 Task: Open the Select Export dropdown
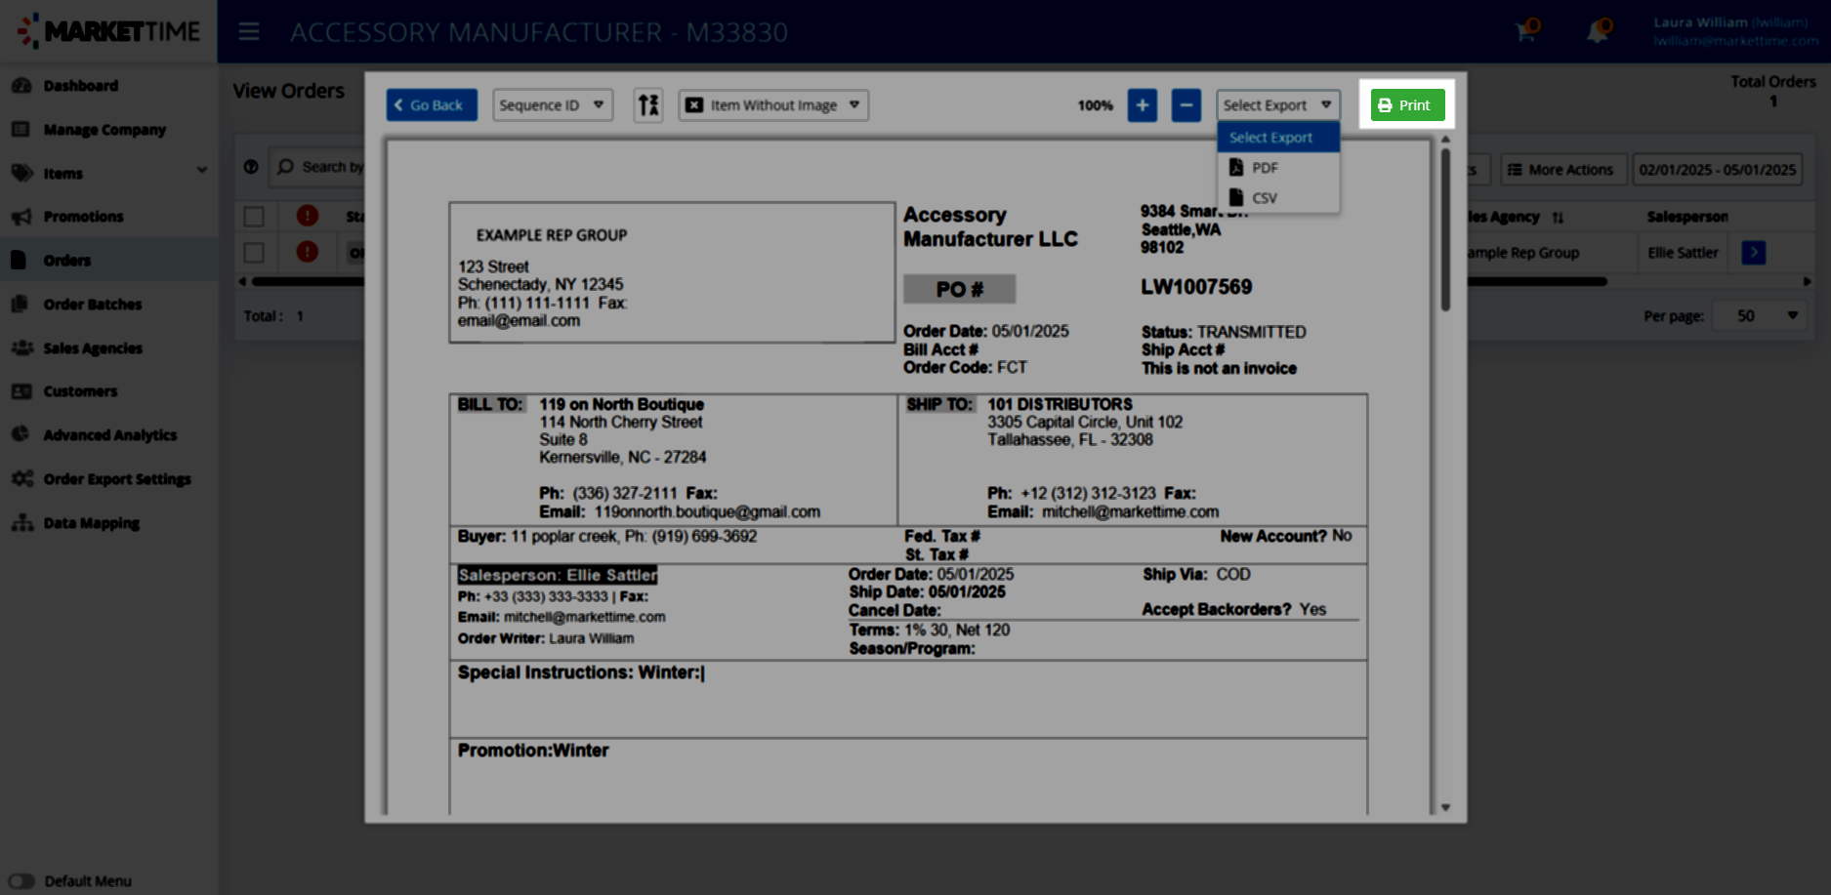tap(1277, 104)
